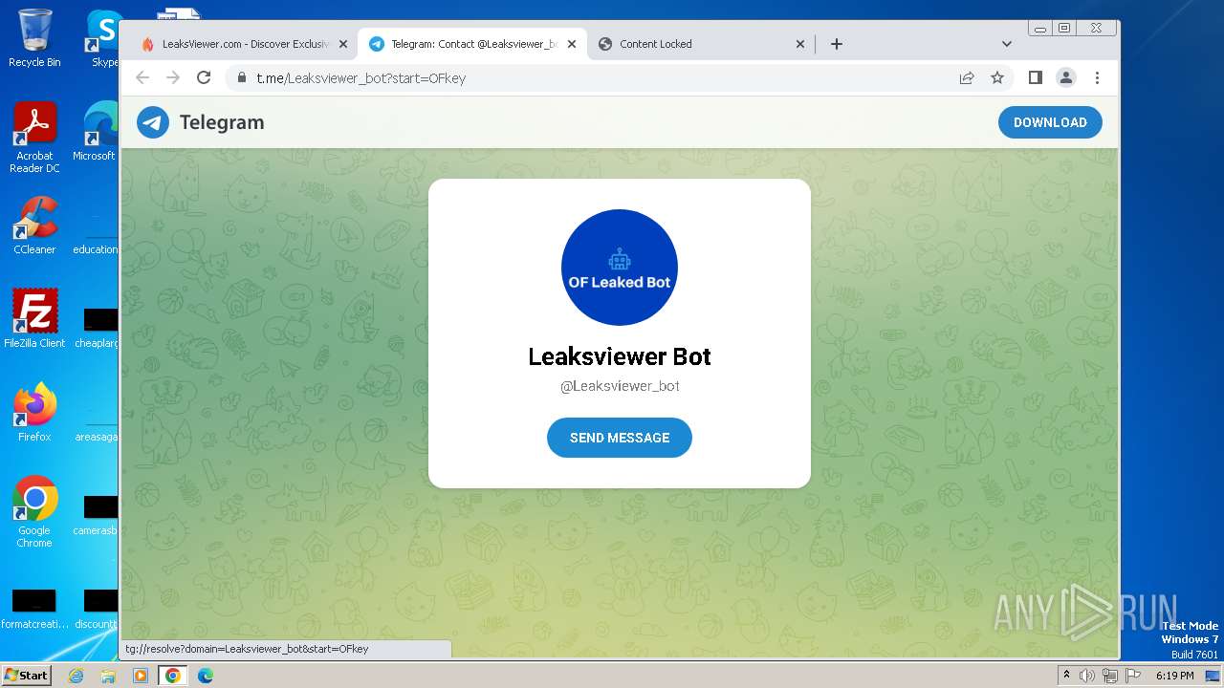The image size is (1224, 688).
Task: Click the DOWNLOAD button
Action: pyautogui.click(x=1050, y=122)
